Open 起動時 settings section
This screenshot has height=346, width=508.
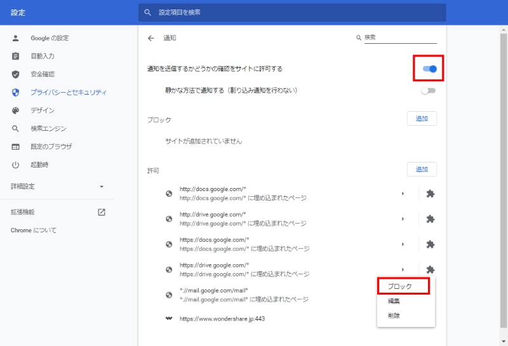tap(39, 165)
